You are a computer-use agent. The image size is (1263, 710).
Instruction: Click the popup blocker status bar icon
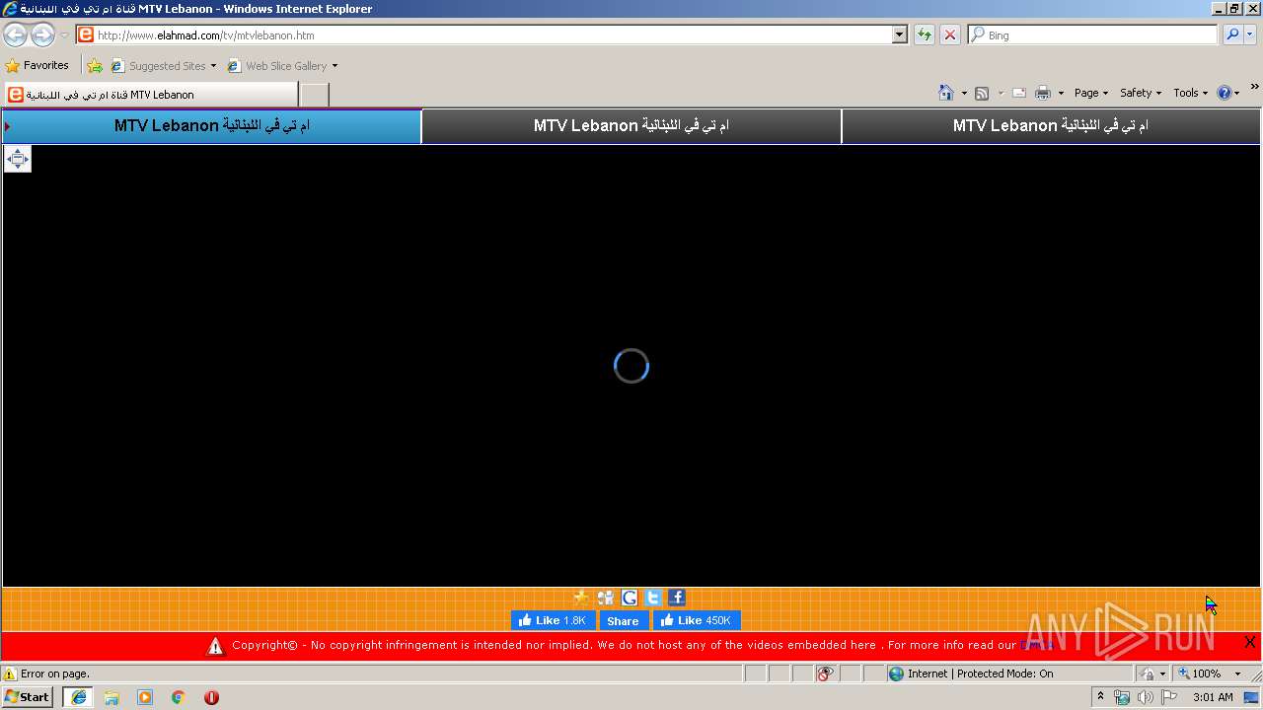[825, 674]
